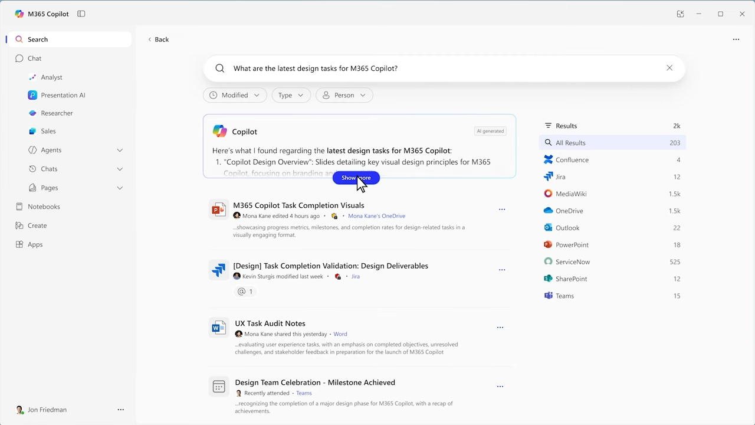
Task: Open the Researcher agent
Action: [x=57, y=113]
